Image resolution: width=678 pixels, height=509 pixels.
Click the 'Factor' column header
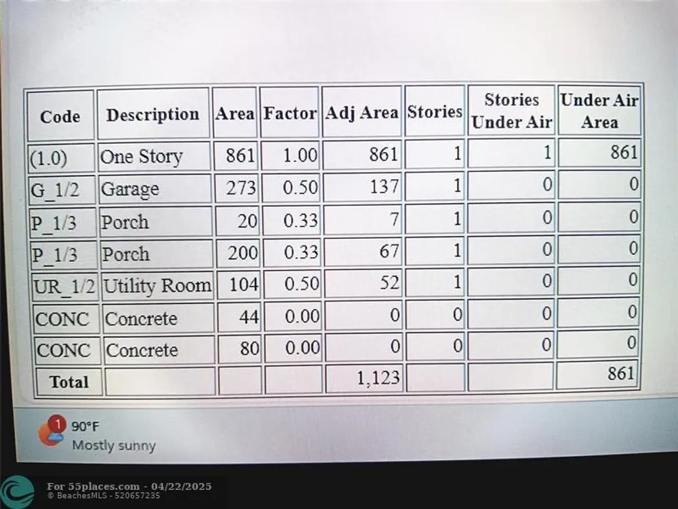(x=290, y=113)
